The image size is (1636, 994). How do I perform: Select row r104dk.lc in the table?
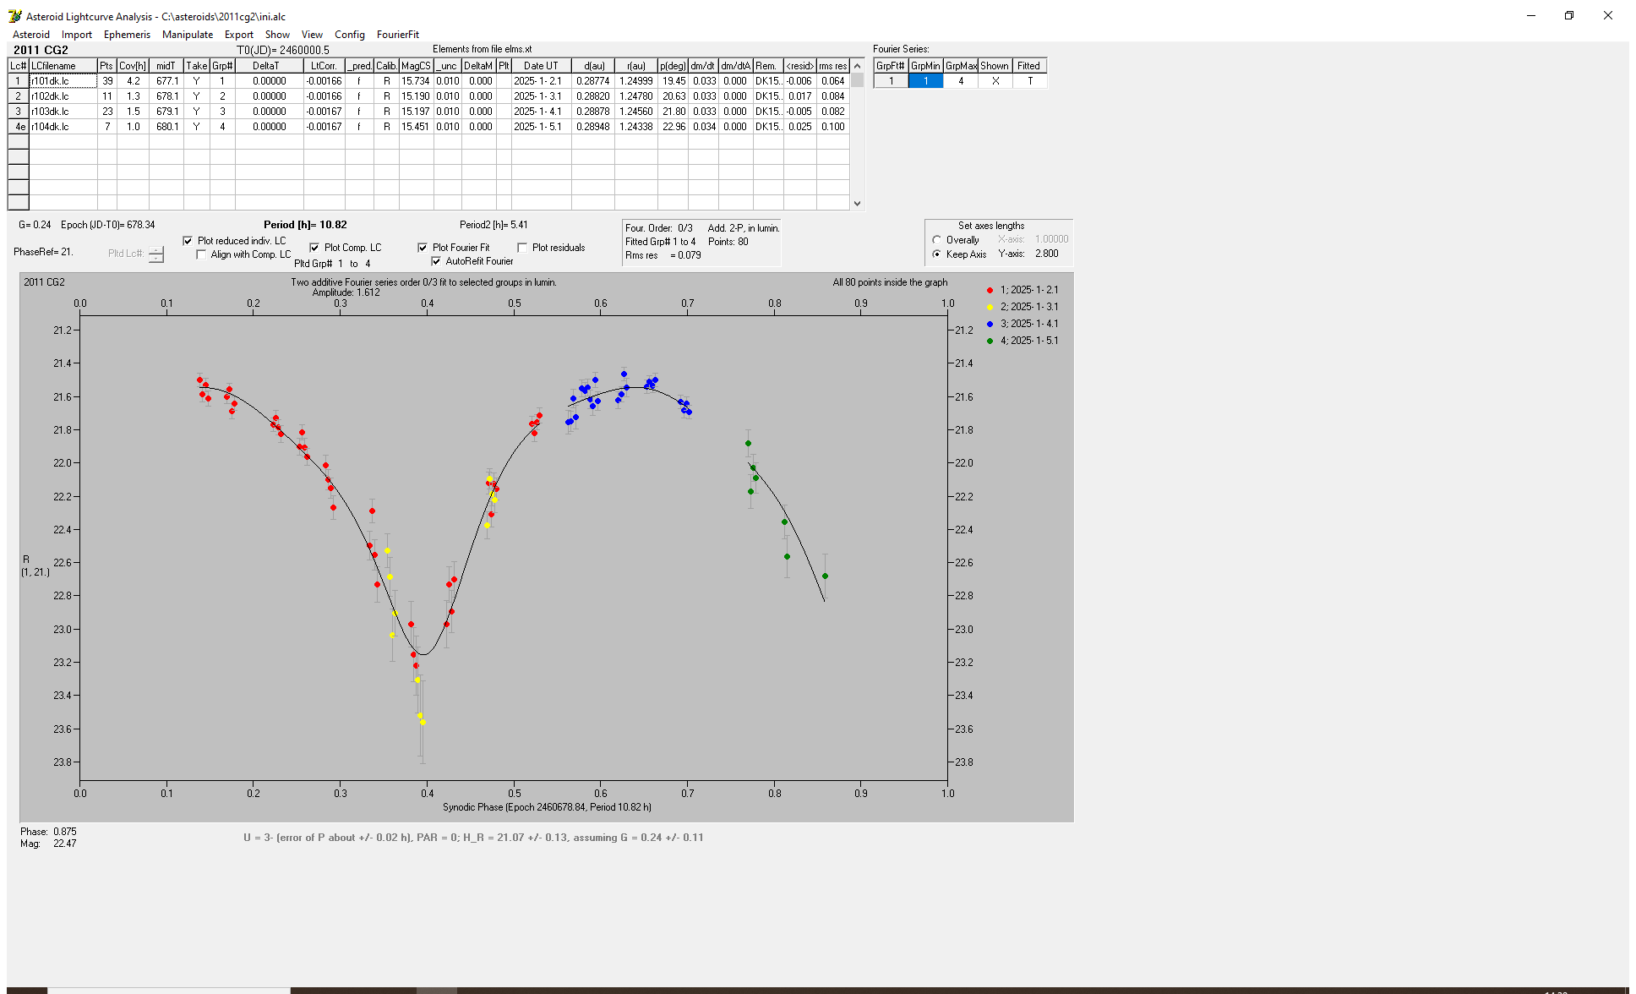pyautogui.click(x=428, y=127)
